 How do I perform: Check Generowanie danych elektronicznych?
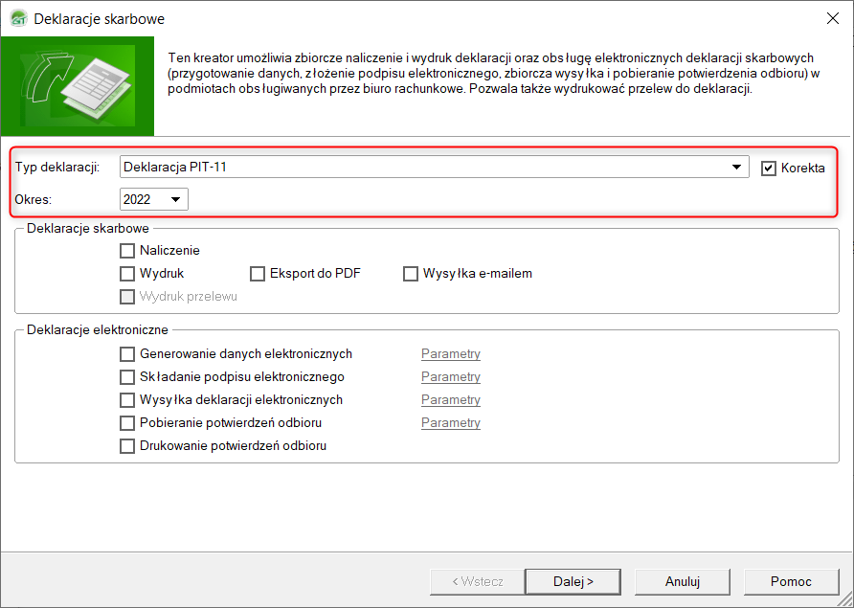pos(127,354)
